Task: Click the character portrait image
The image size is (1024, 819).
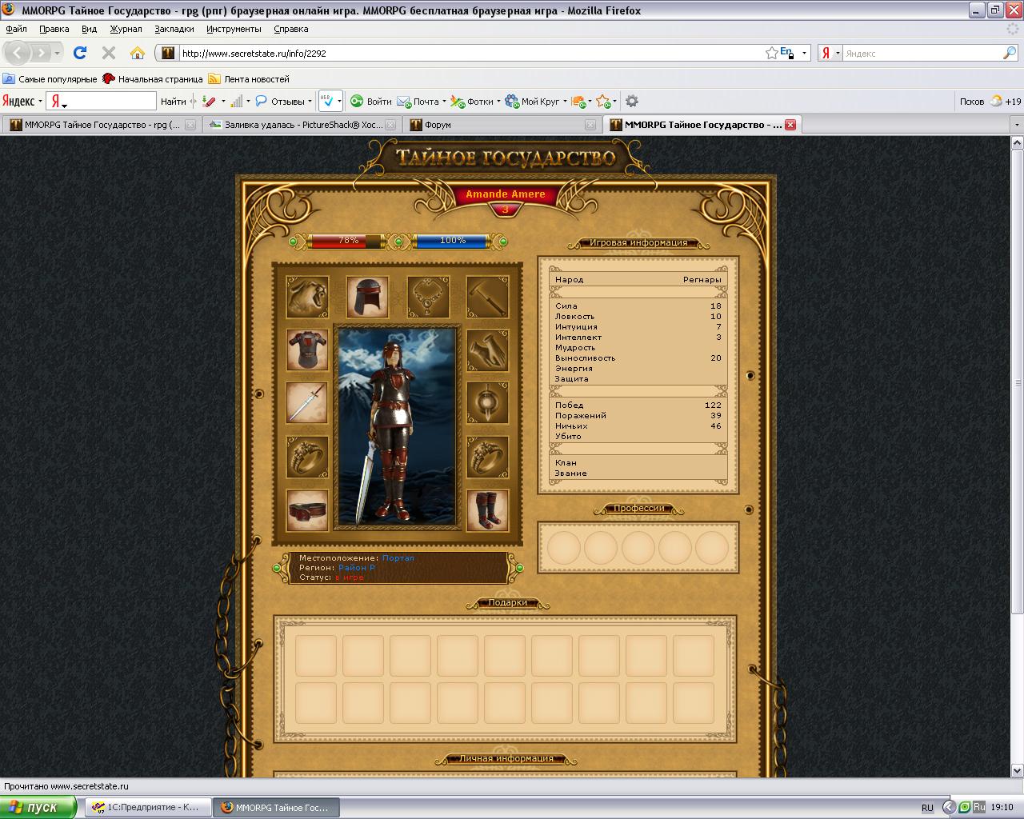Action: point(398,425)
